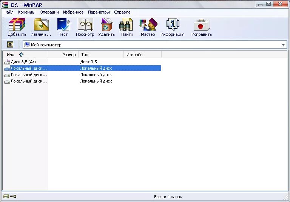Close the WinRAR window
This screenshot has width=290, height=202.
(x=280, y=4)
